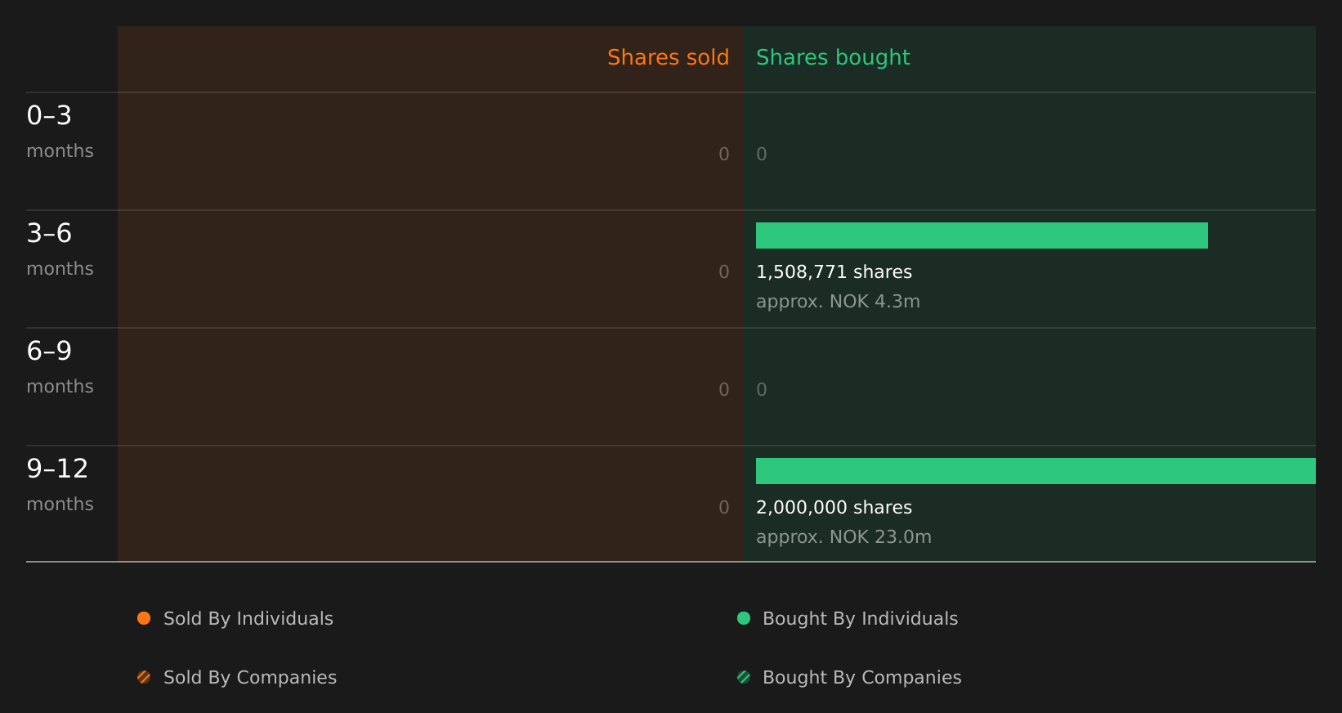Click the striped Bought By Companies legend icon
The image size is (1342, 713).
[x=744, y=677]
